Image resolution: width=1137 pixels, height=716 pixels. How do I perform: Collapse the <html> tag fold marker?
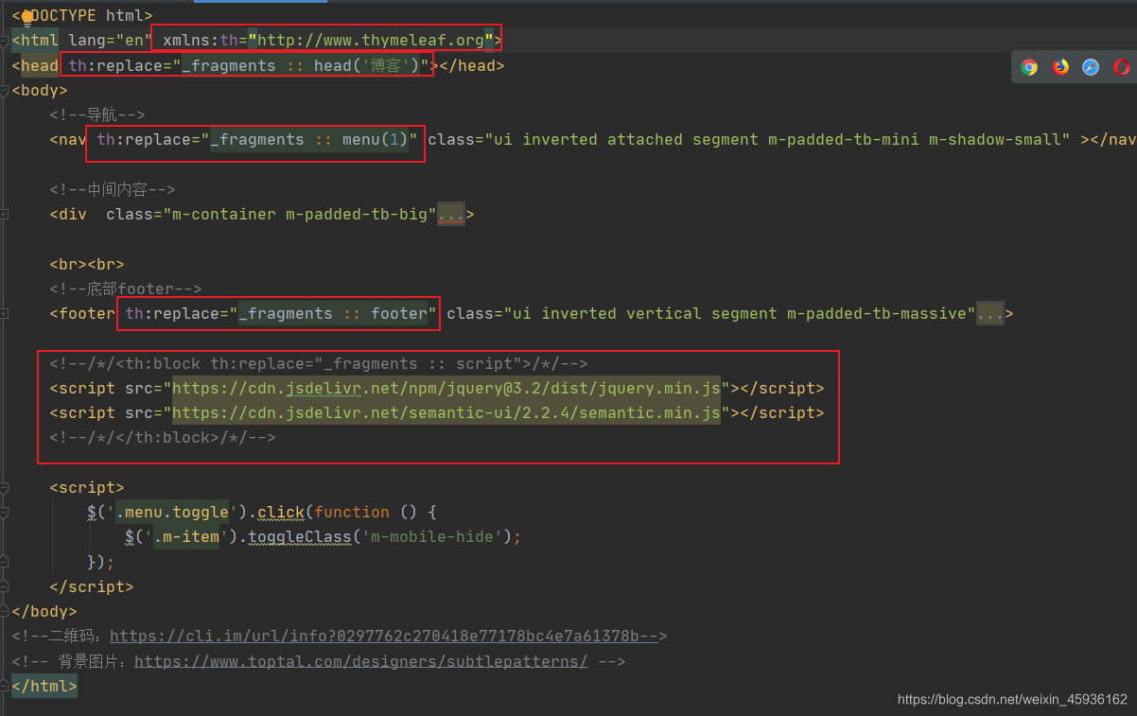pos(5,41)
